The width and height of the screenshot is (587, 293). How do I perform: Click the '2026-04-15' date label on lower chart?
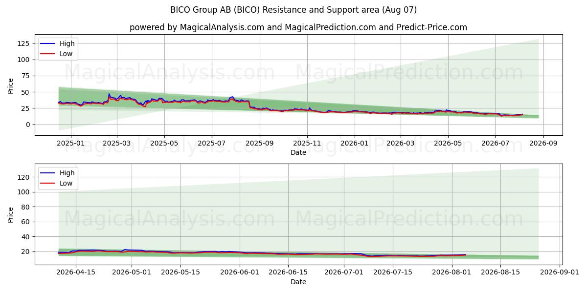click(x=76, y=273)
